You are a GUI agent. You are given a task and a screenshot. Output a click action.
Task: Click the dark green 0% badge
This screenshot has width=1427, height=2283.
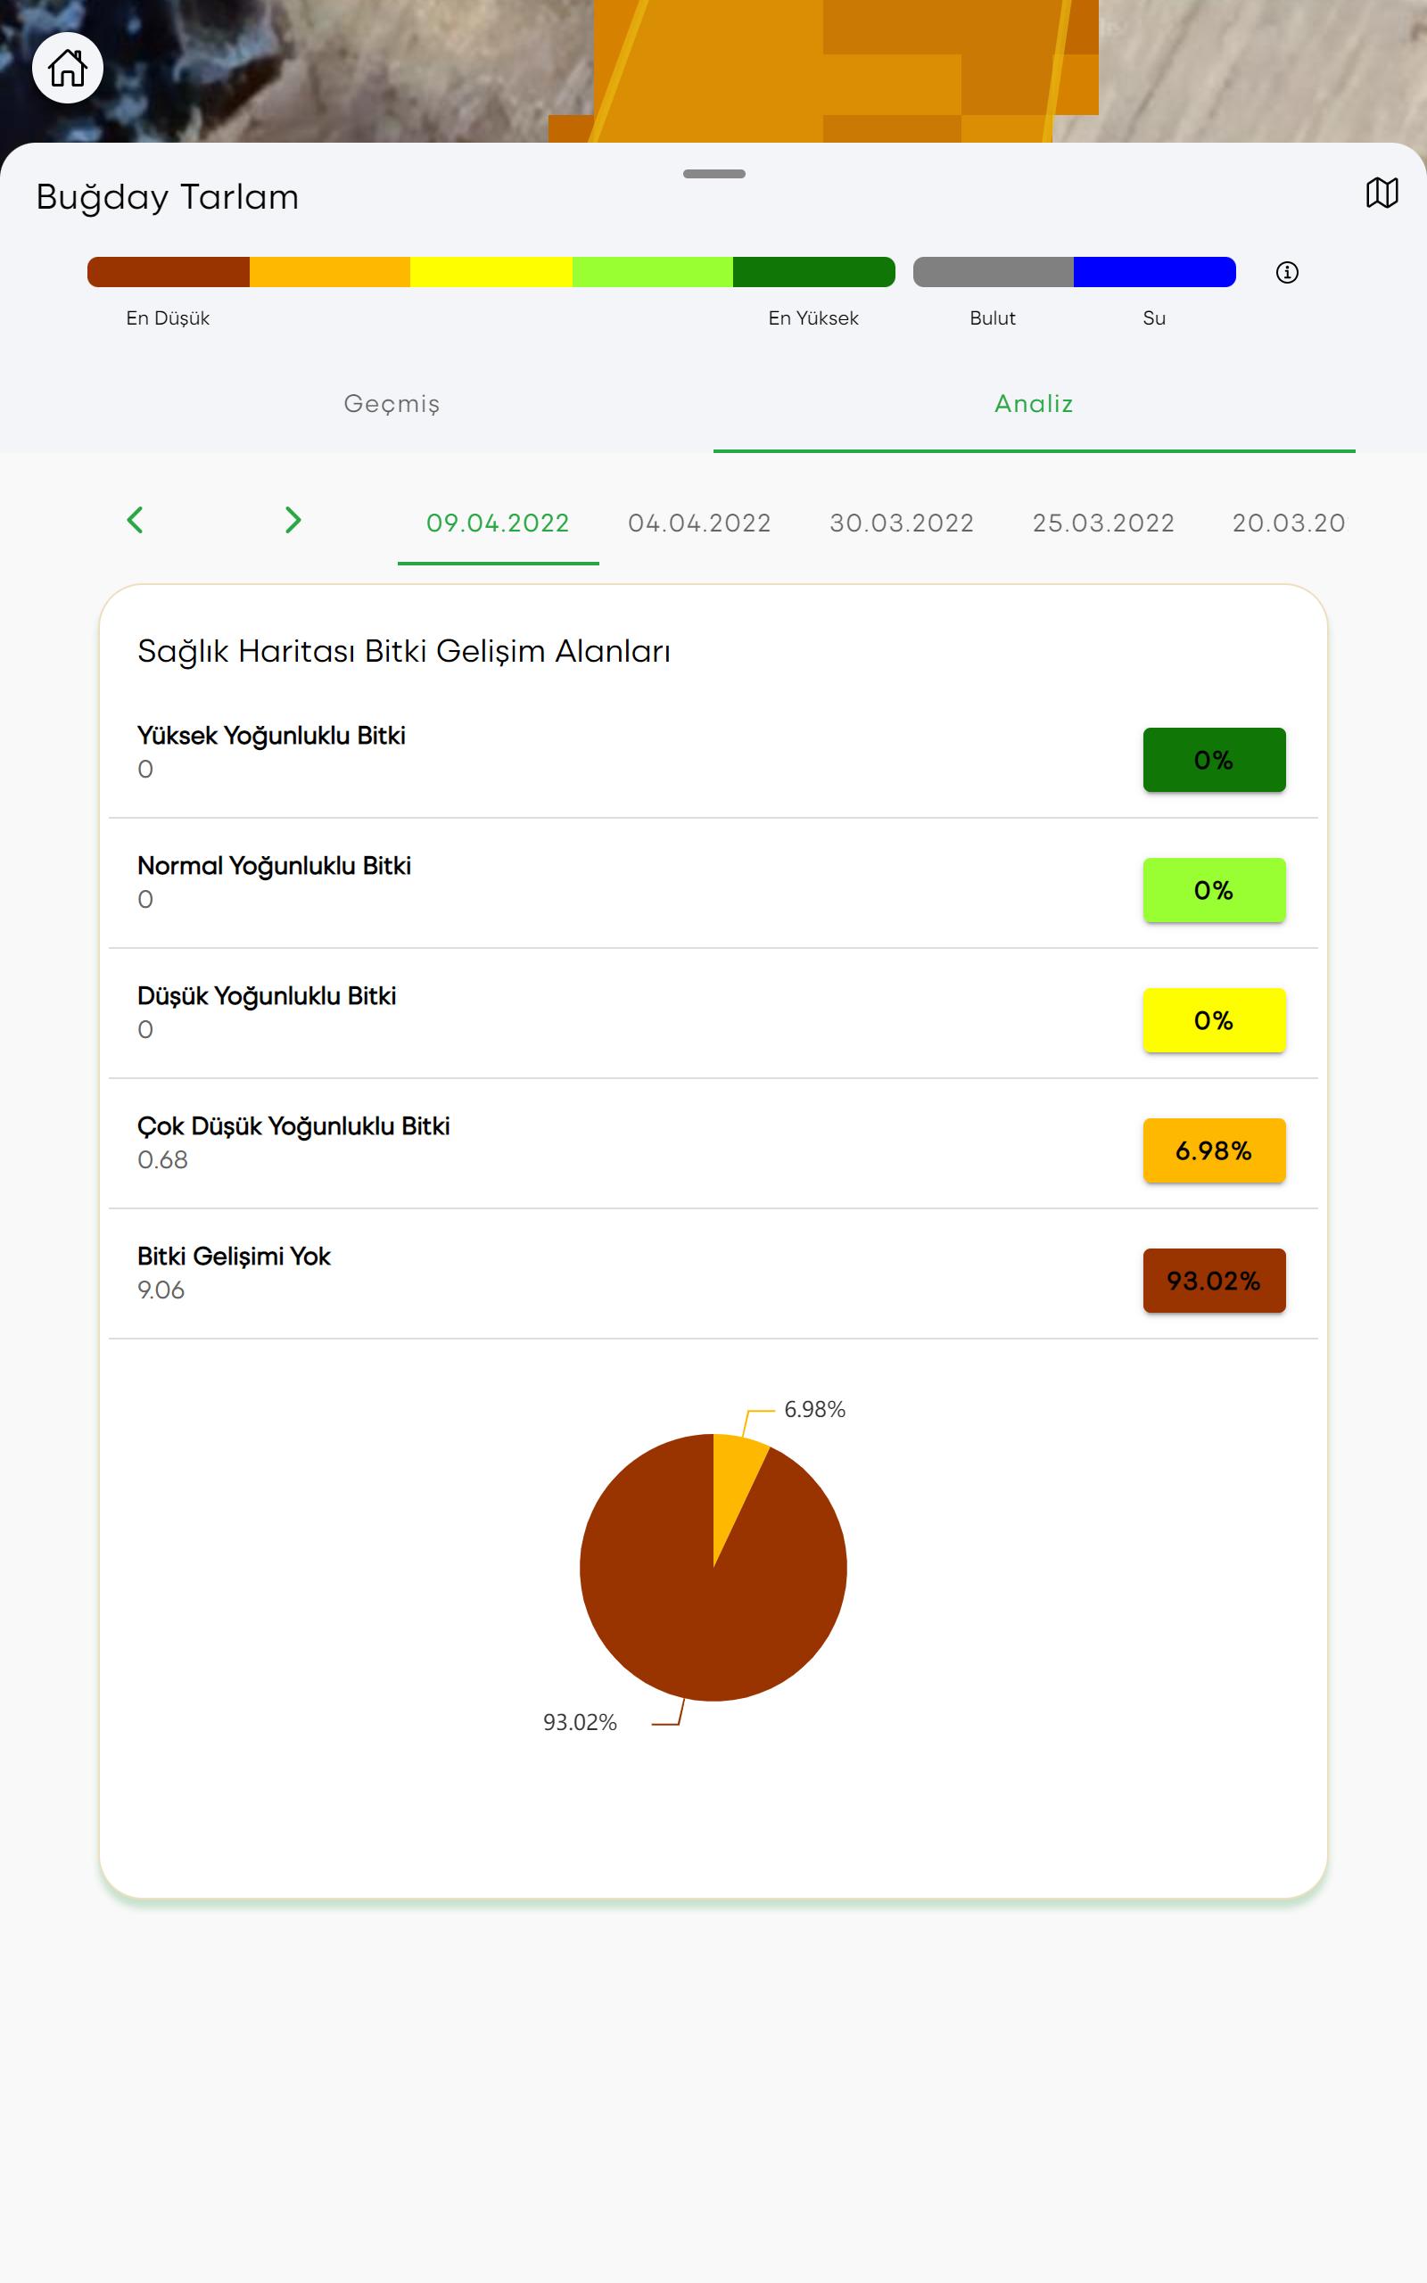click(1215, 760)
